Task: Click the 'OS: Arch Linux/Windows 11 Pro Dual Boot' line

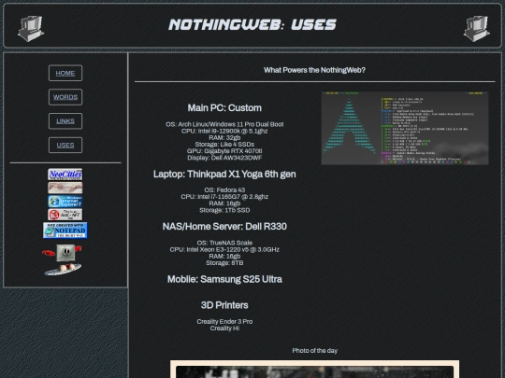Action: (224, 124)
